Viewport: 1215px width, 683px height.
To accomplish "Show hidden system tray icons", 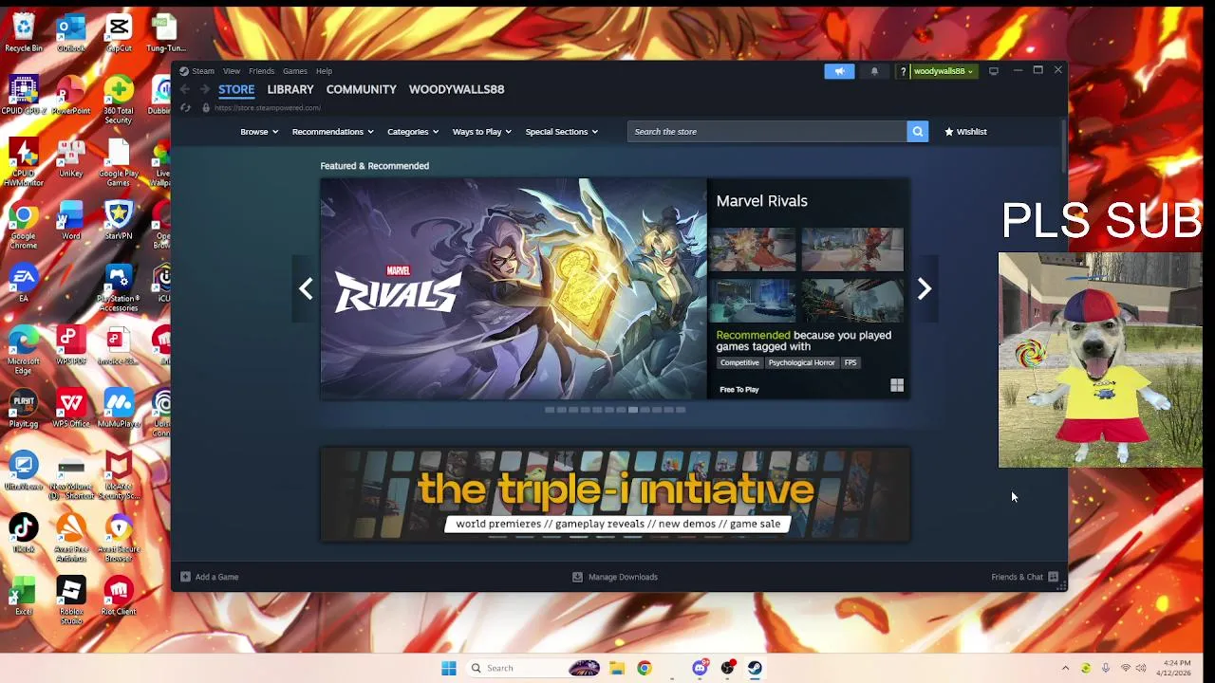I will [x=1065, y=668].
